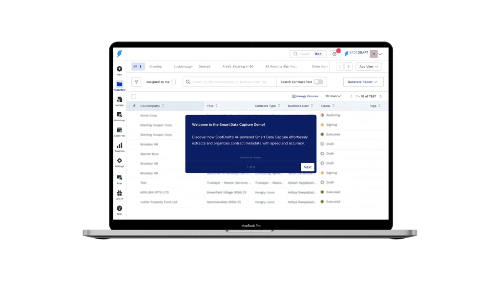Image resolution: width=500 pixels, height=281 pixels.
Task: Open the Analytics bar chart icon
Action: [119, 145]
